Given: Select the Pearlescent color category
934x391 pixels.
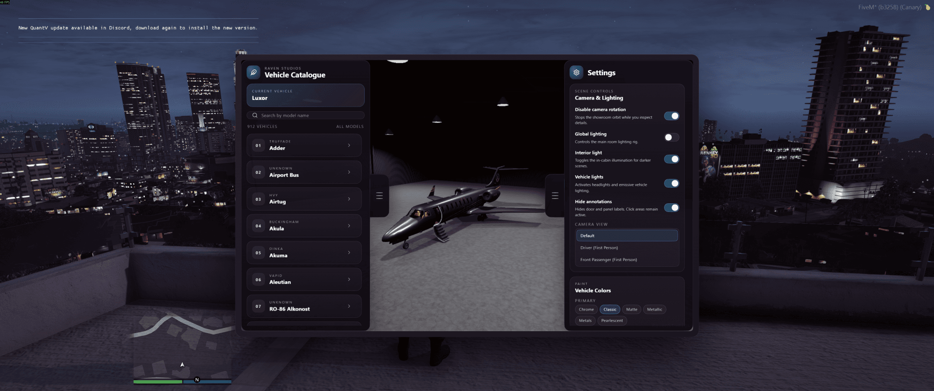Looking at the screenshot, I should click(612, 320).
